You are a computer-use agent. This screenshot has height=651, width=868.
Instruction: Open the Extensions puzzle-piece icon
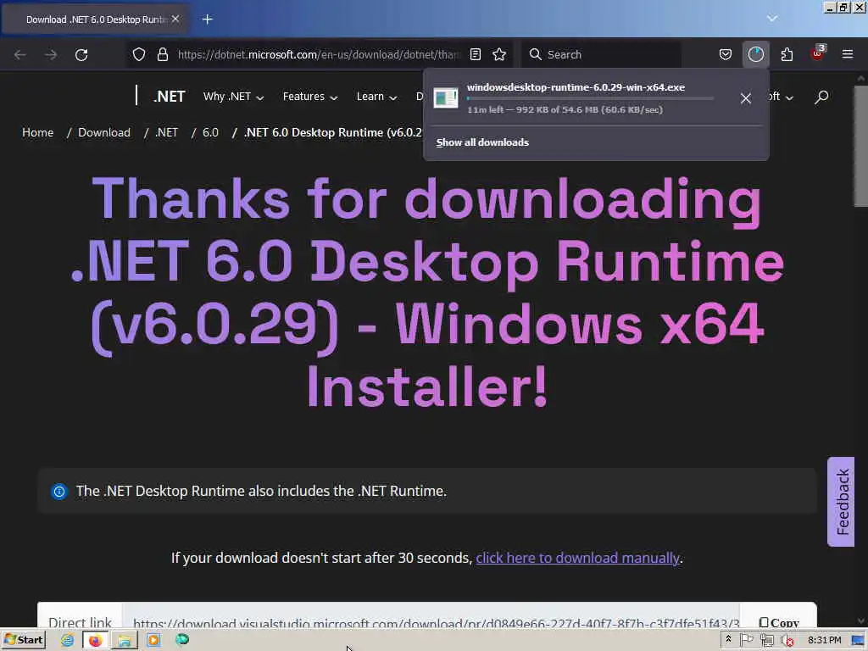[x=787, y=54]
